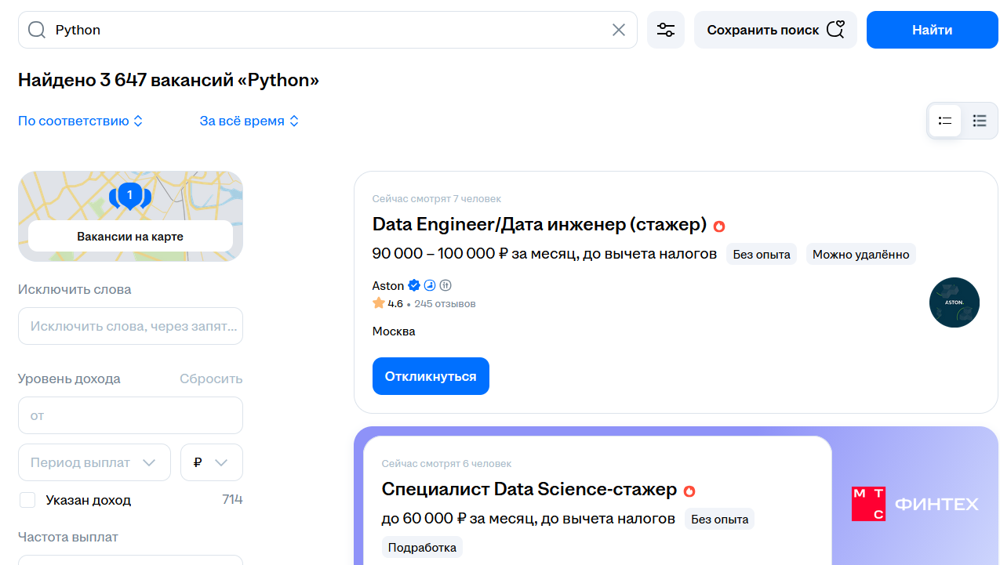The width and height of the screenshot is (1000, 565).
Task: Click the IT accreditation icon next to Aston
Action: (x=445, y=285)
